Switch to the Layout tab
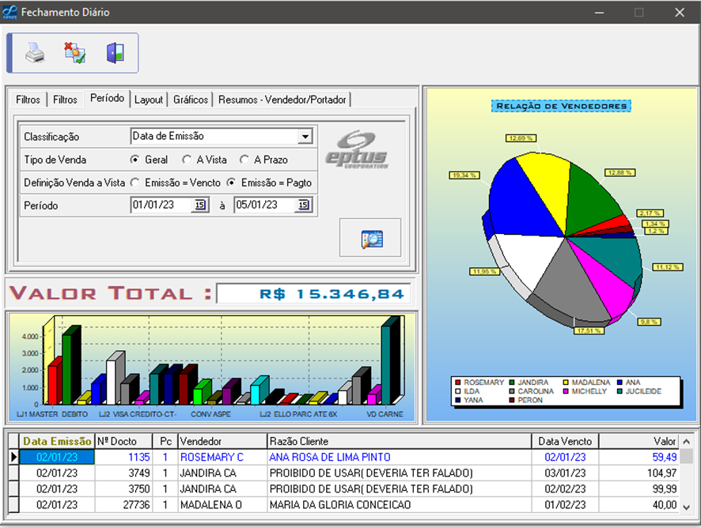 148,100
